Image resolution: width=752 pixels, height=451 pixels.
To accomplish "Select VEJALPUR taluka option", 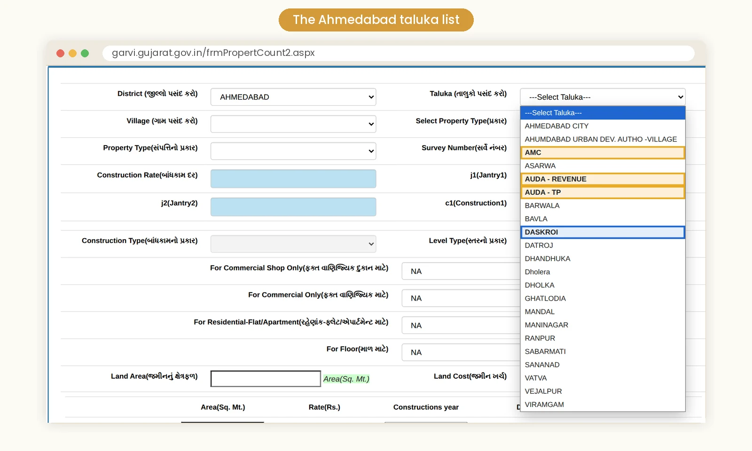I will [x=603, y=391].
